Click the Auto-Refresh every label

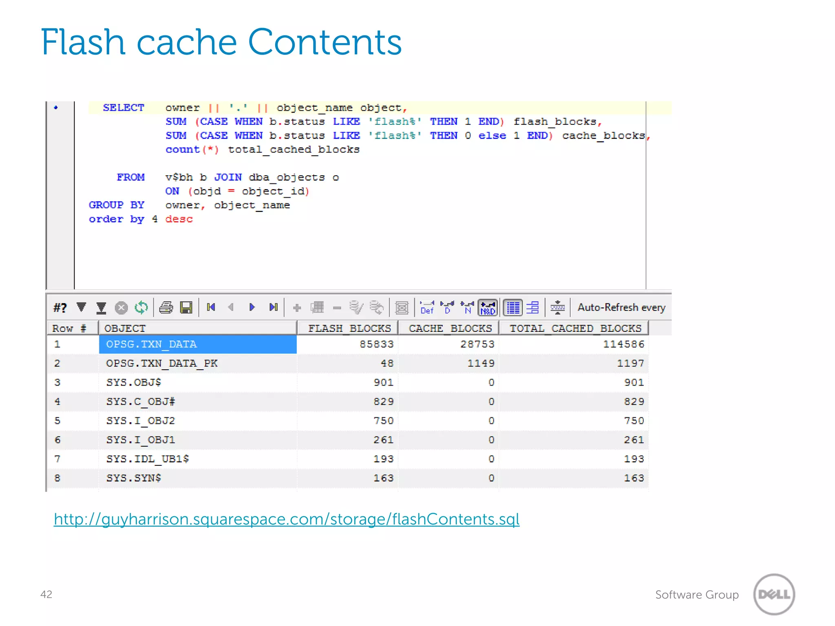pyautogui.click(x=621, y=307)
